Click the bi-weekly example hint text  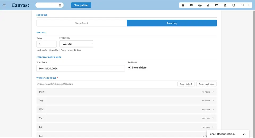(58, 50)
